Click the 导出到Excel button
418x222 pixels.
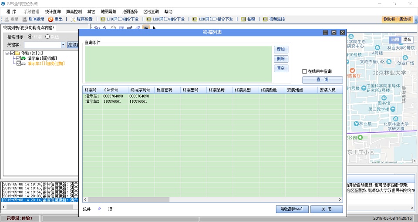(x=292, y=209)
